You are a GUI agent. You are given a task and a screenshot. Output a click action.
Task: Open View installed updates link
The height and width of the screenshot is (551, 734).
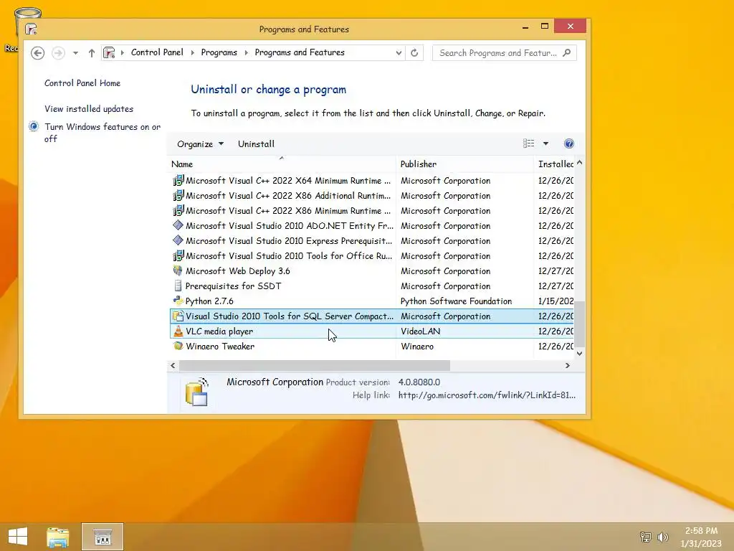(x=89, y=109)
